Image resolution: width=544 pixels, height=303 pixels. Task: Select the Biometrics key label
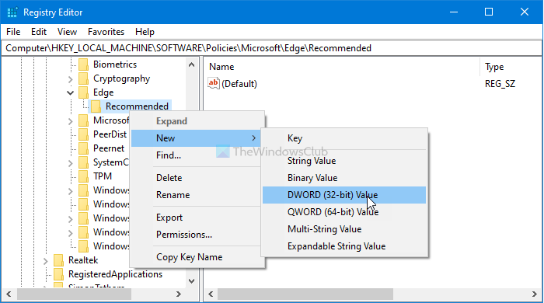click(115, 64)
